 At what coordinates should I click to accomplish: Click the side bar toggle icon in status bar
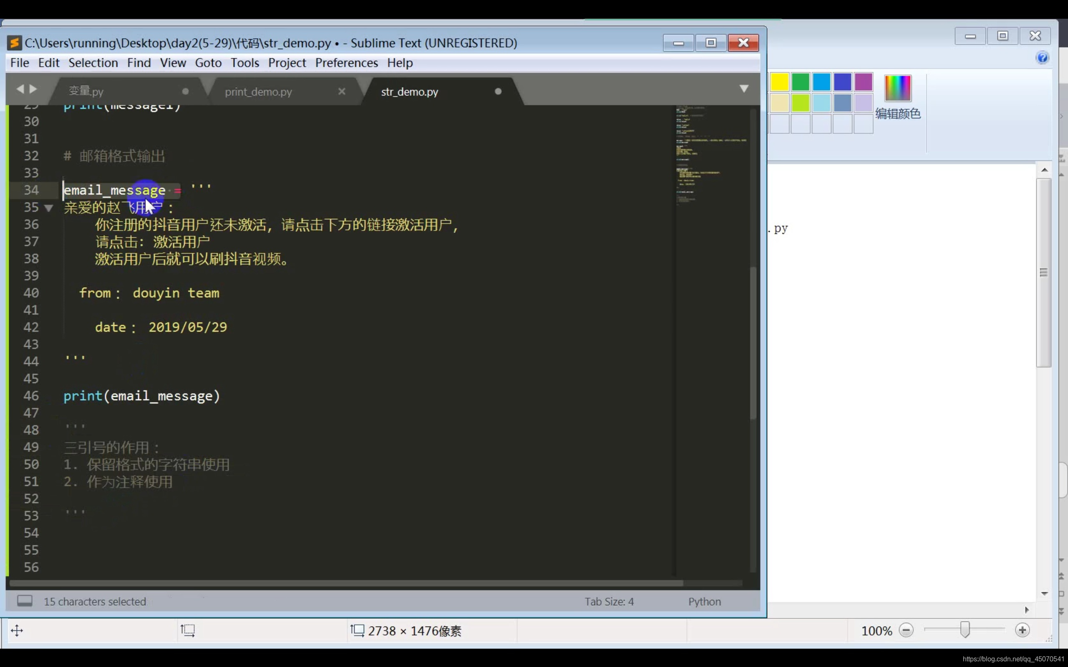coord(25,601)
